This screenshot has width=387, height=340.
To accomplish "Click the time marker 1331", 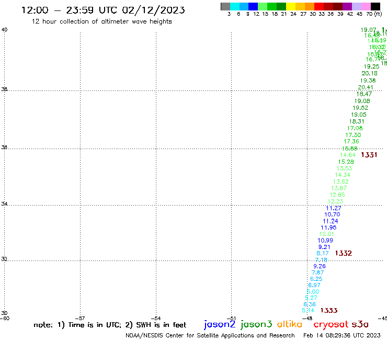I will [x=369, y=155].
